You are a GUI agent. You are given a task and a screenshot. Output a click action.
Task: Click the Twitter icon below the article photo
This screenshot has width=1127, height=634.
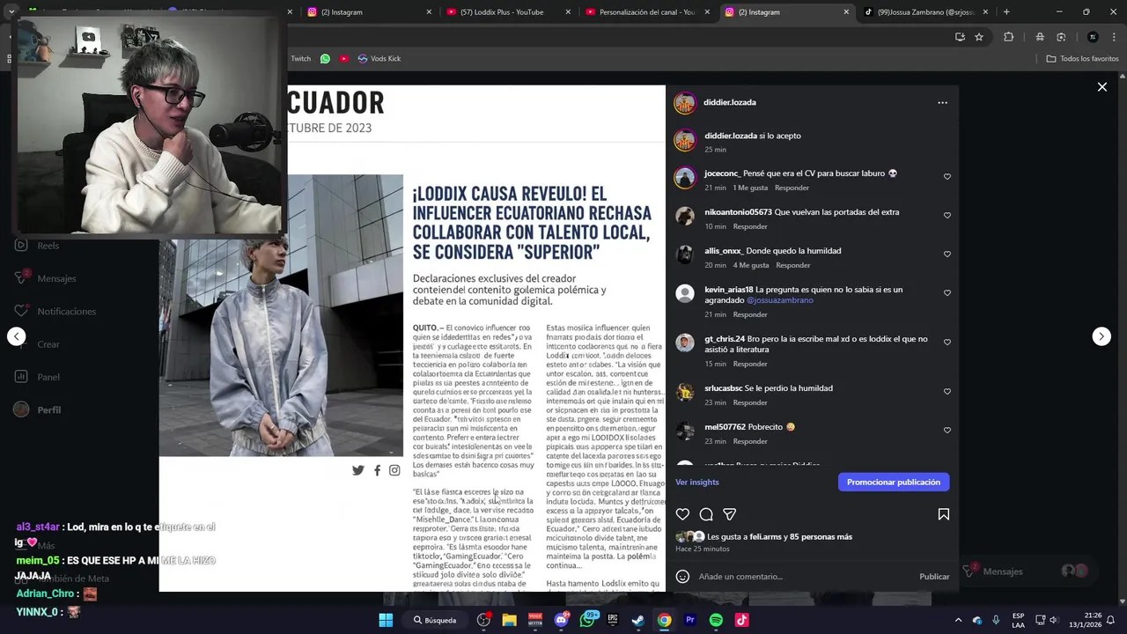(357, 470)
